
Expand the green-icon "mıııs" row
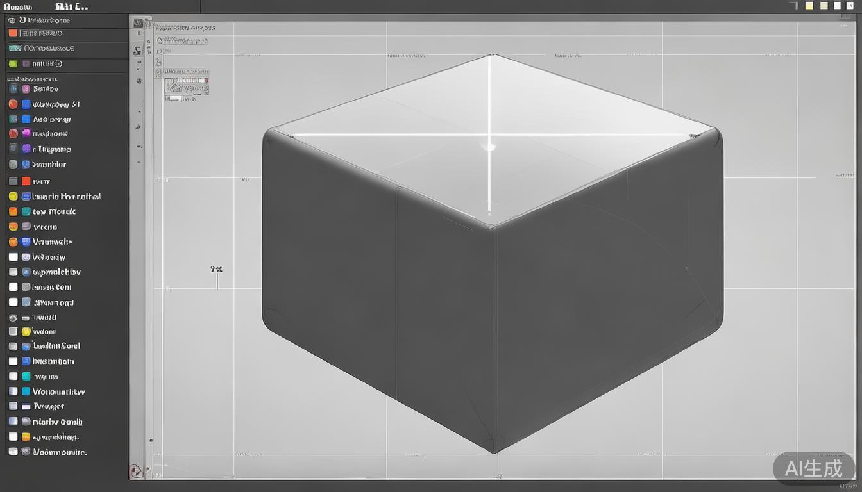[13, 64]
